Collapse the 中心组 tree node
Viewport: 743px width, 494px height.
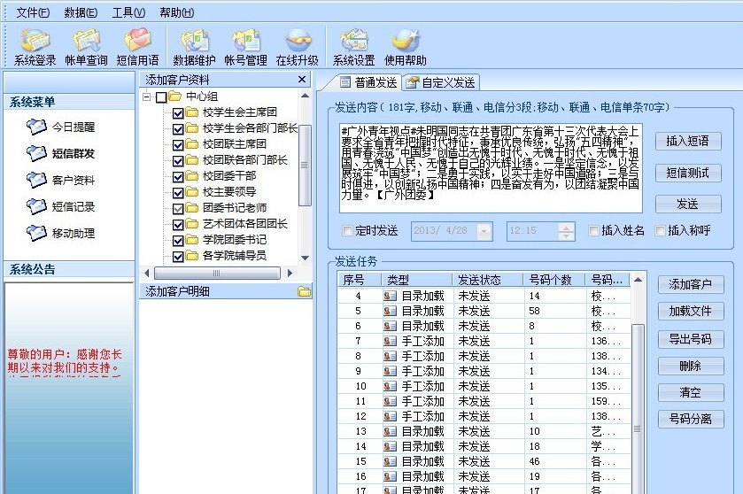point(147,97)
